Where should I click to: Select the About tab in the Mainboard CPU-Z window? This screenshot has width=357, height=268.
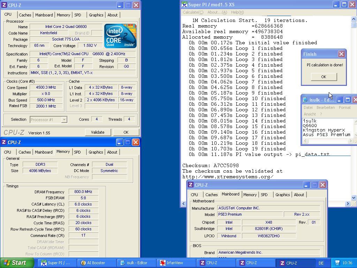pos(299,195)
